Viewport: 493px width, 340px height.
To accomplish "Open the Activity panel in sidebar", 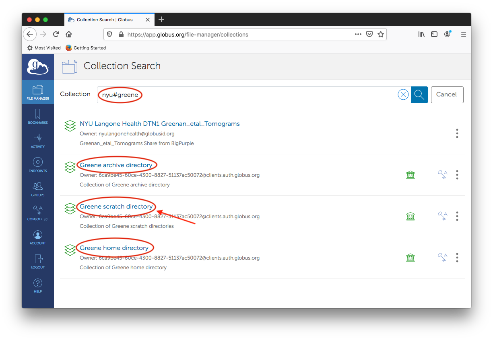I will (x=38, y=140).
